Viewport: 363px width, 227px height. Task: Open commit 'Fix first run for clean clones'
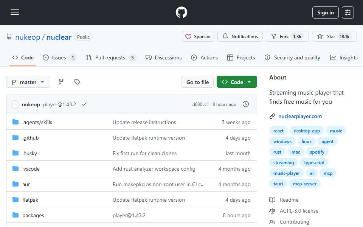pyautogui.click(x=144, y=153)
